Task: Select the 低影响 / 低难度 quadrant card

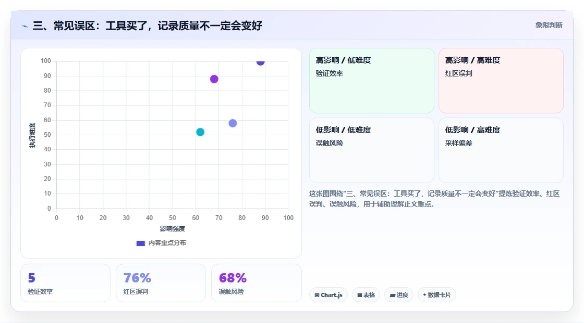Action: [372, 150]
